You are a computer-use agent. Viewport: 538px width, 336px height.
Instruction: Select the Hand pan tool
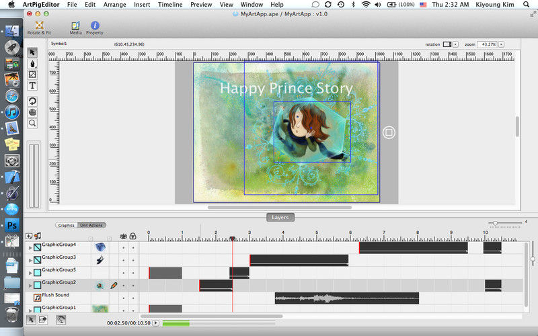click(x=32, y=112)
